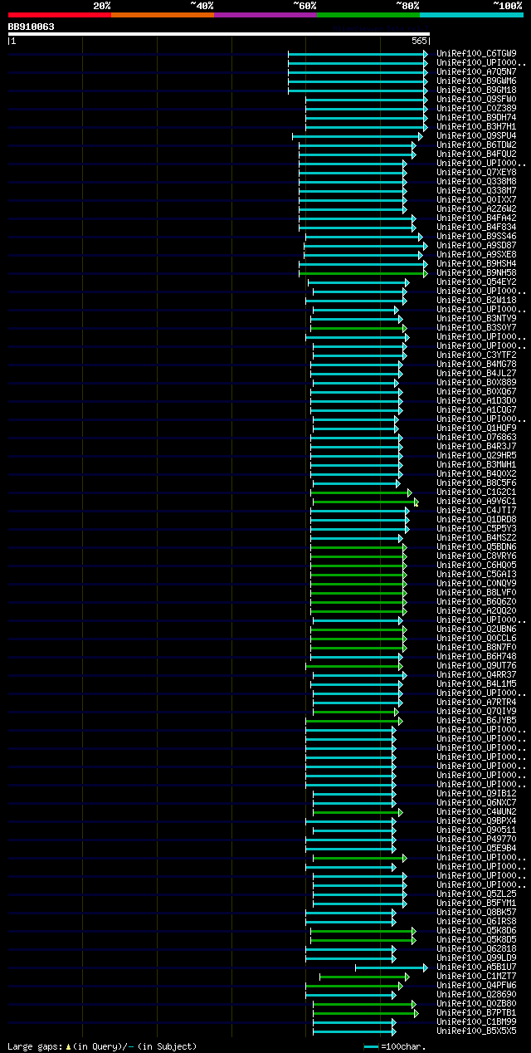The image size is (531, 1053).
Task: Click on the UniRef100_C4WUN2 label
Action: pos(476,811)
